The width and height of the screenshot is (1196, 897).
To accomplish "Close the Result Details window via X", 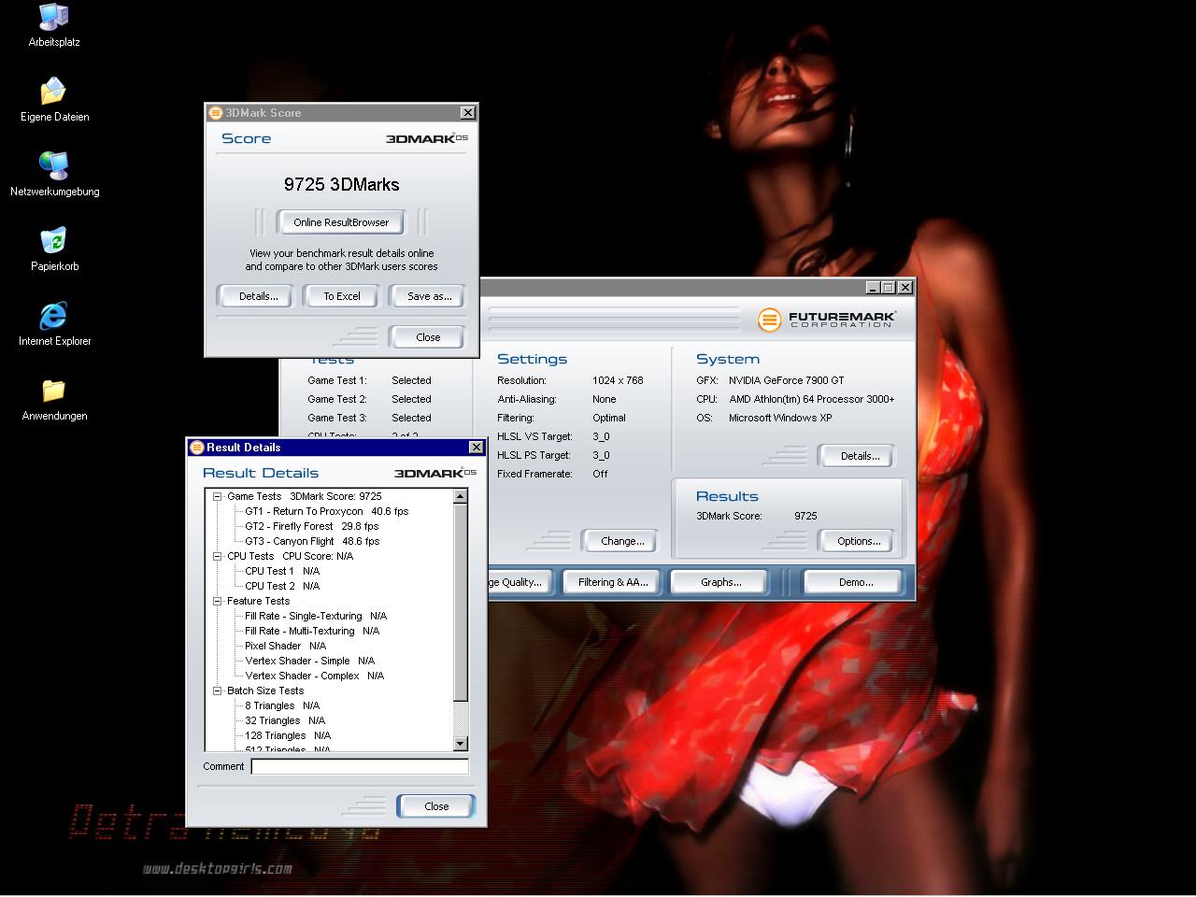I will click(x=476, y=448).
